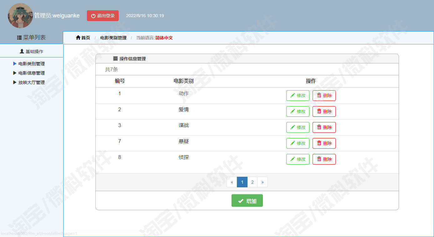Click the 首页 home breadcrumb link

(83, 38)
